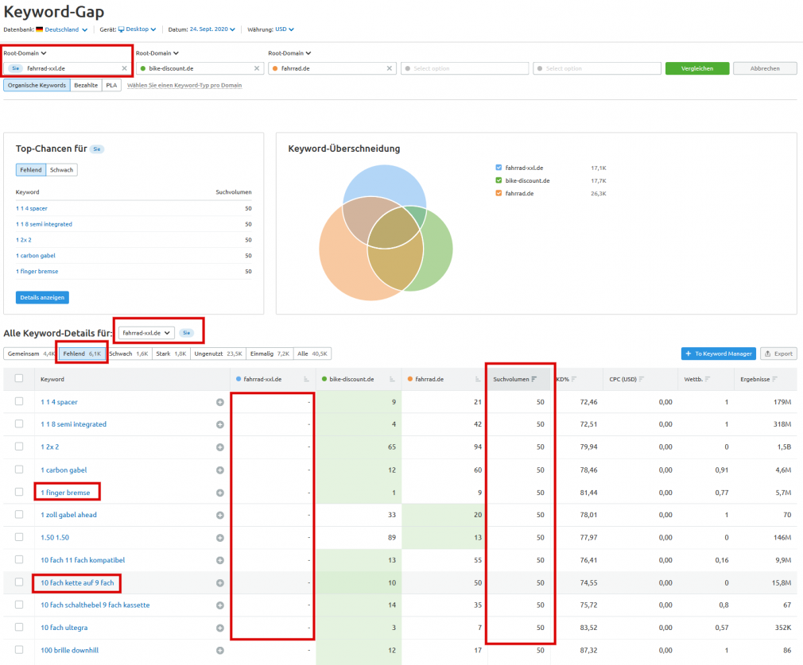Click plus icon for '10 fach 11 fach kompatibel'
The height and width of the screenshot is (665, 803).
tap(219, 560)
